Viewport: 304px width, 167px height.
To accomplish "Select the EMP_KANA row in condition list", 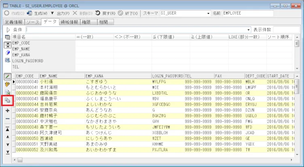I will [43, 55].
